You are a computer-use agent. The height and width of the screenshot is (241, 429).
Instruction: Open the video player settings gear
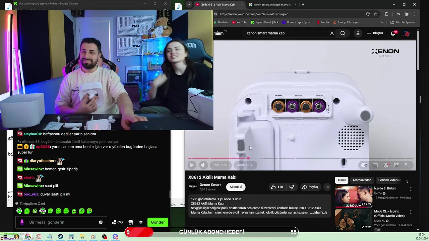386,165
